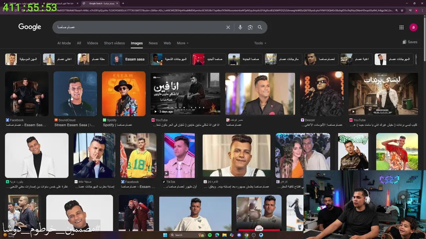The width and height of the screenshot is (426, 239).
Task: Select the Essam sasa filter chip
Action: tap(129, 59)
